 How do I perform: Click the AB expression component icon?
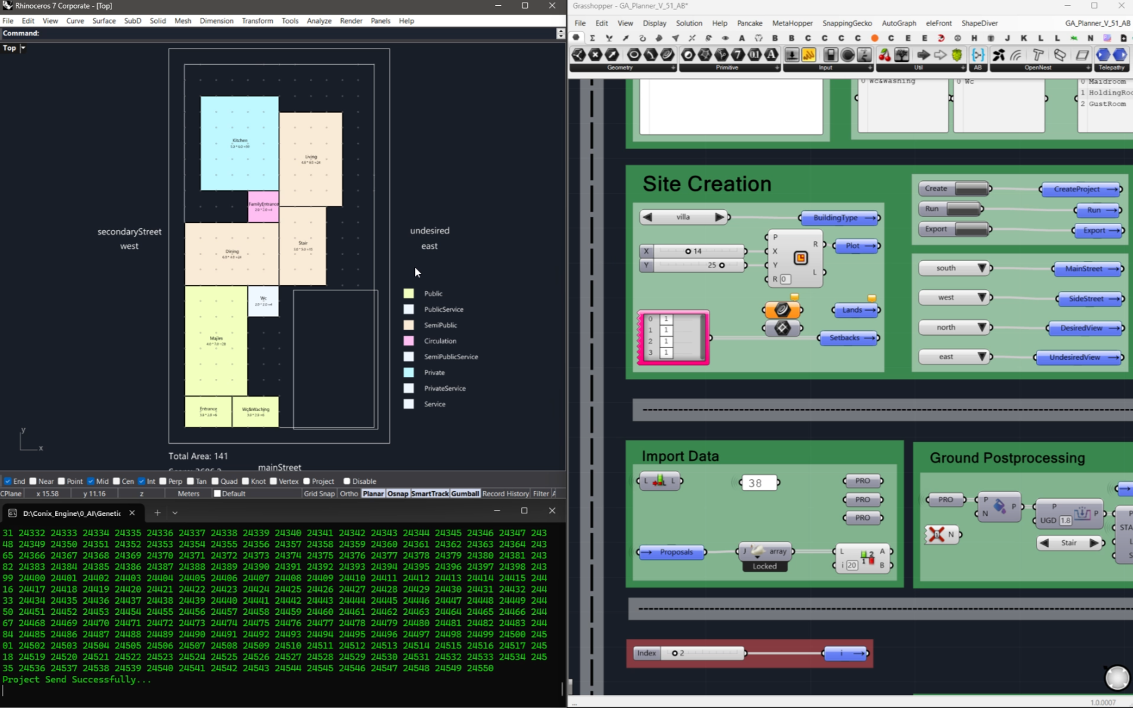(977, 56)
